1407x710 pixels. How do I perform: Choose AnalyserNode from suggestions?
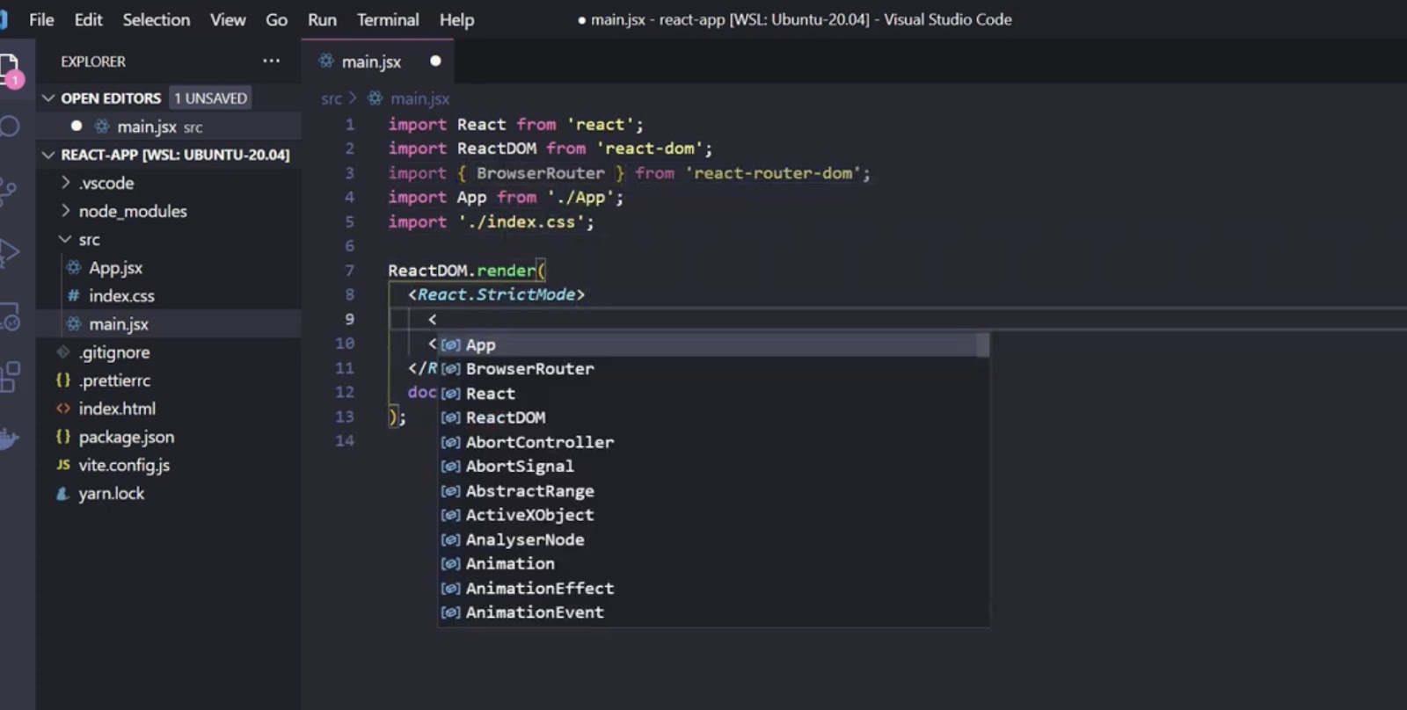coord(713,540)
